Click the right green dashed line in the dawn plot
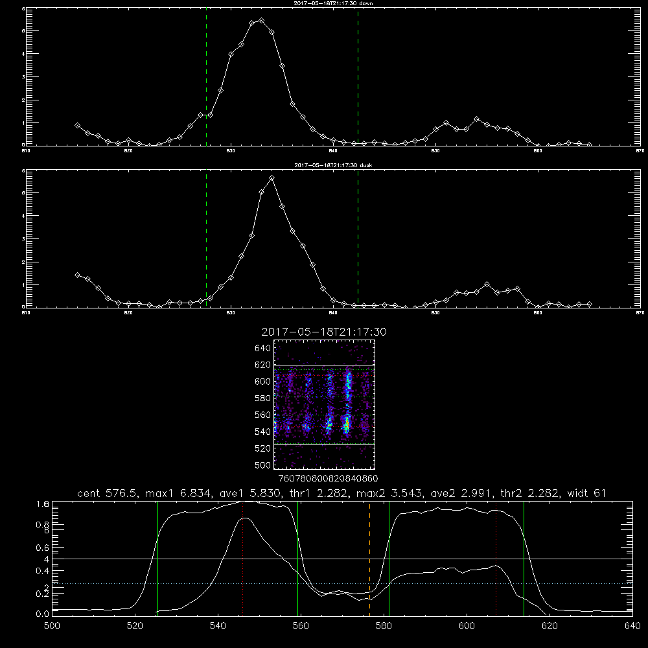Image resolution: width=648 pixels, height=648 pixels. coord(358,78)
